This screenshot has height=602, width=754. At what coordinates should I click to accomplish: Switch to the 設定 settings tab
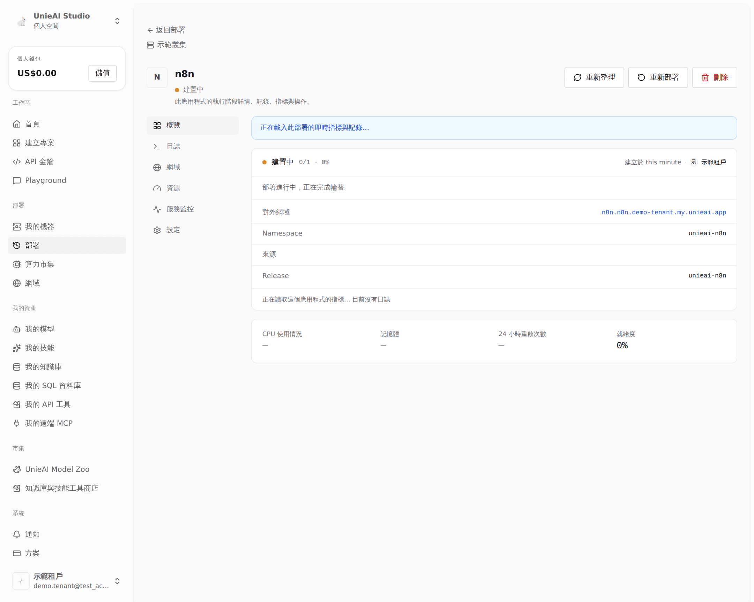192,230
